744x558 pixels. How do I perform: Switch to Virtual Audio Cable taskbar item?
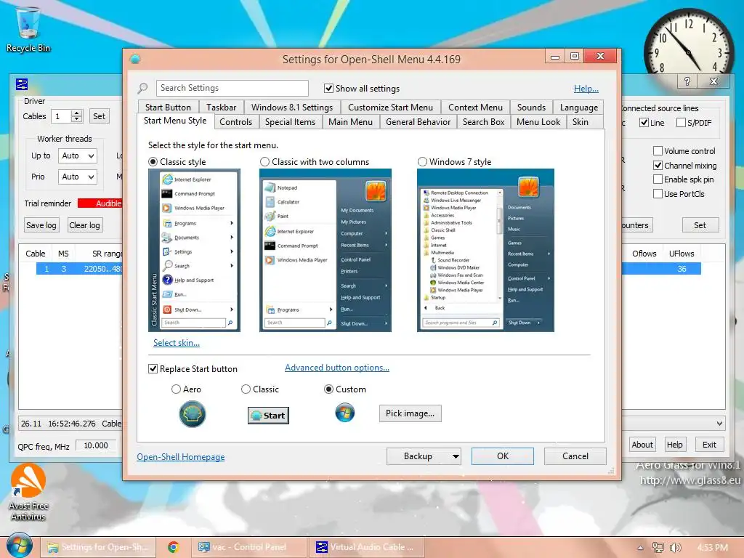[366, 547]
